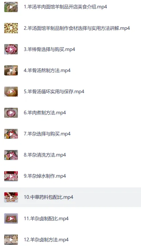The width and height of the screenshot is (141, 246).
Task: Select highlighted 10.中草药料包配比.mp4 entry
Action: (70, 197)
